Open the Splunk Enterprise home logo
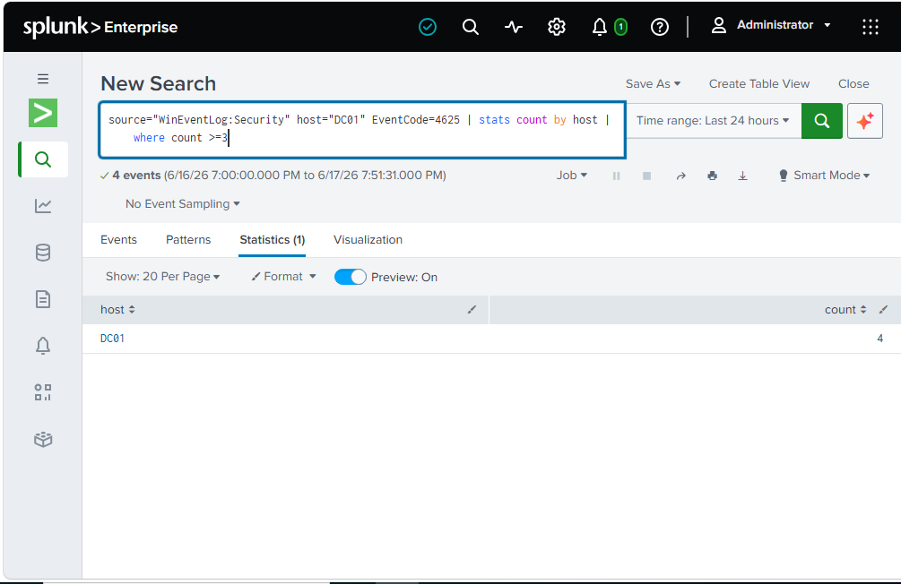 (x=100, y=26)
